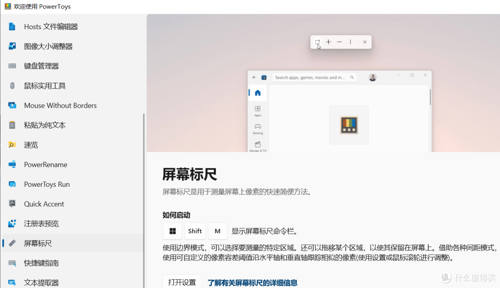Choose the Vertical spacing measuring tool
The image size is (500, 288).
tap(350, 42)
